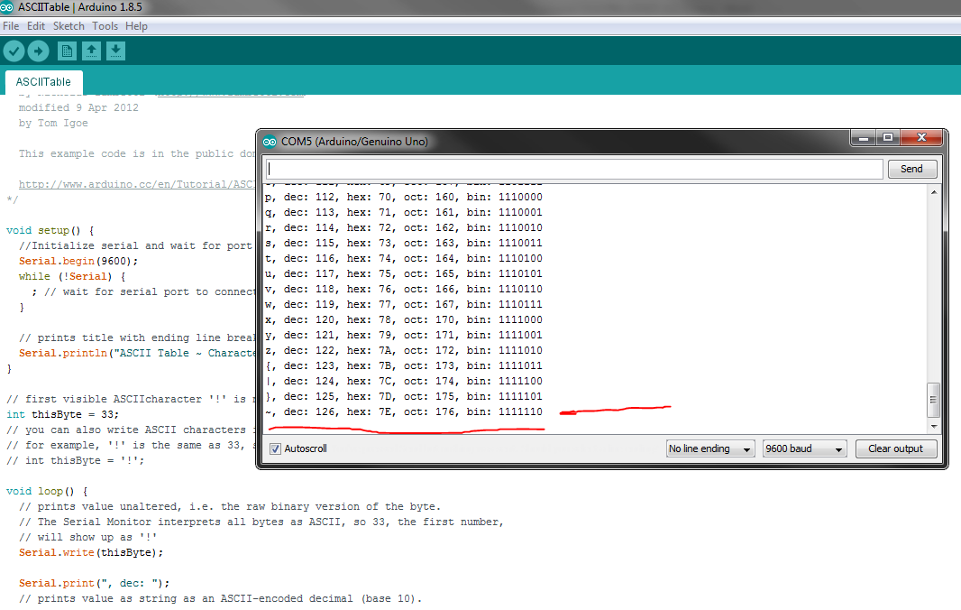Click the Arduino logo in main title bar
Image resolution: width=961 pixels, height=610 pixels.
8,7
